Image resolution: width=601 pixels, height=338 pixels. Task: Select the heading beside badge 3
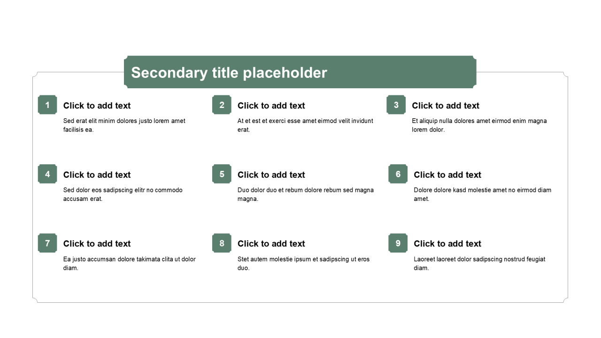pos(445,106)
